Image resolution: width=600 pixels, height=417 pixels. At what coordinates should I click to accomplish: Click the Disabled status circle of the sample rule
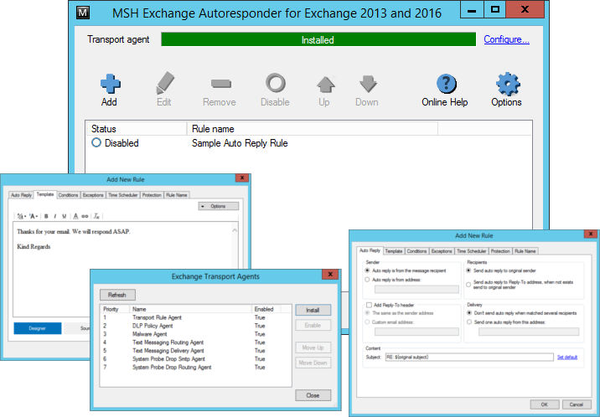point(96,142)
